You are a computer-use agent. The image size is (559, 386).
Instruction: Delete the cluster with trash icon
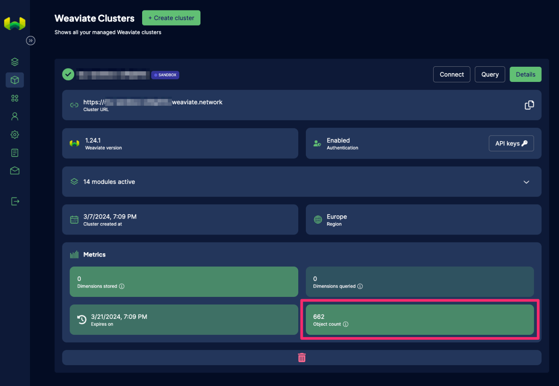coord(302,358)
